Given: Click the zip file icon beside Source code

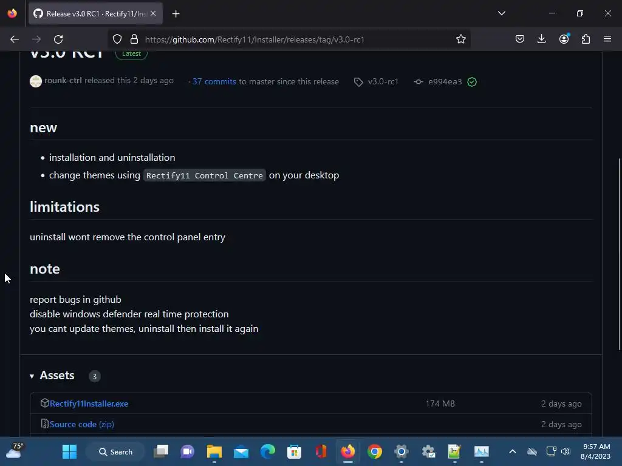Looking at the screenshot, I should [44, 424].
